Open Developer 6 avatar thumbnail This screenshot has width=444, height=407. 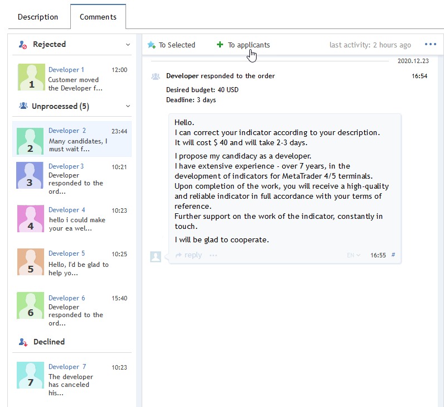point(30,305)
